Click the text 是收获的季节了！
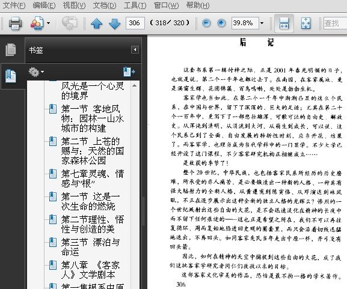Image resolution: width=347 pixels, height=289 pixels. (x=206, y=163)
